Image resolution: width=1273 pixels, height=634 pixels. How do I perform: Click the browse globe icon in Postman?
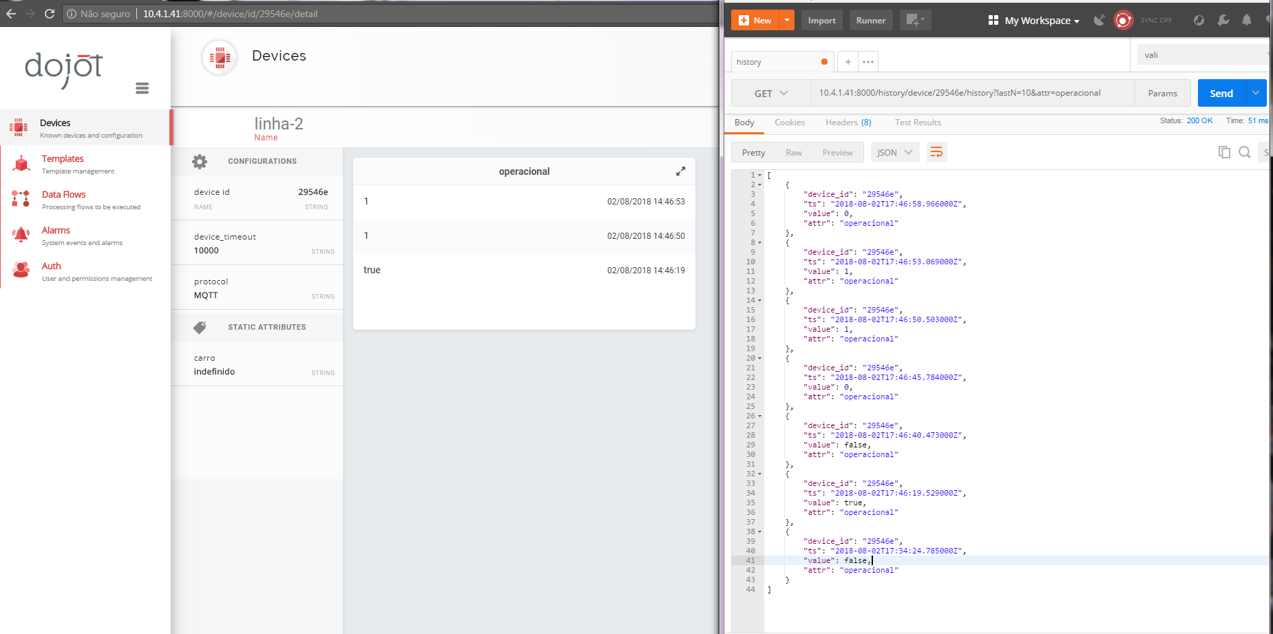[x=1199, y=20]
